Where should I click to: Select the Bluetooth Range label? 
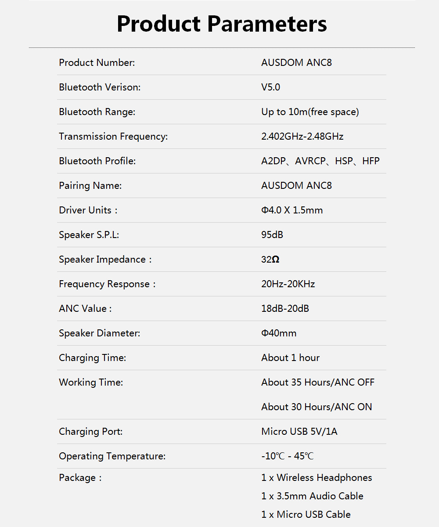point(97,112)
